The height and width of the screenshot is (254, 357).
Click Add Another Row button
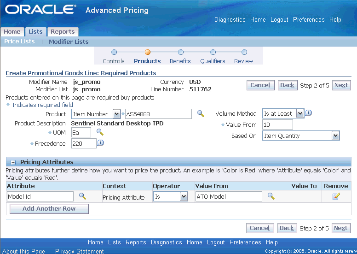point(49,209)
